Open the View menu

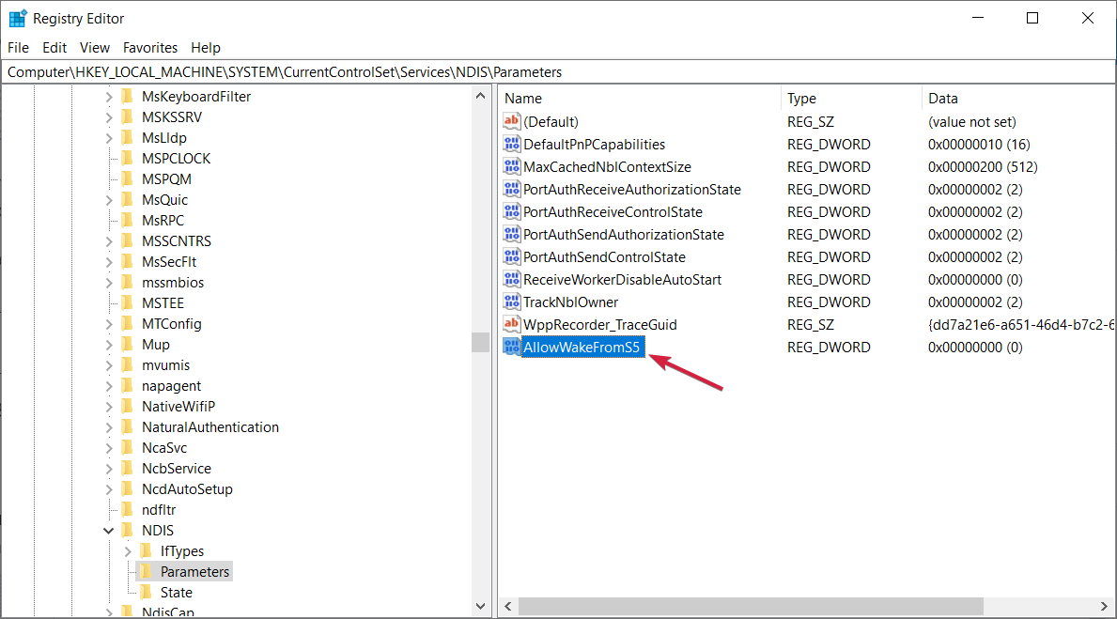pos(95,48)
